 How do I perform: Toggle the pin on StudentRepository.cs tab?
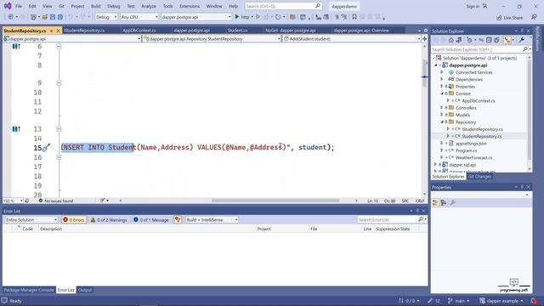coord(52,31)
